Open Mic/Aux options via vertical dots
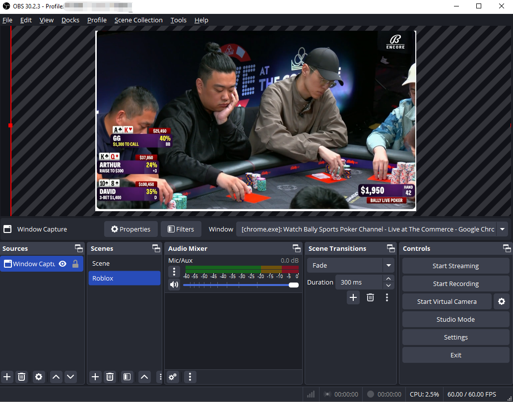 pyautogui.click(x=174, y=270)
